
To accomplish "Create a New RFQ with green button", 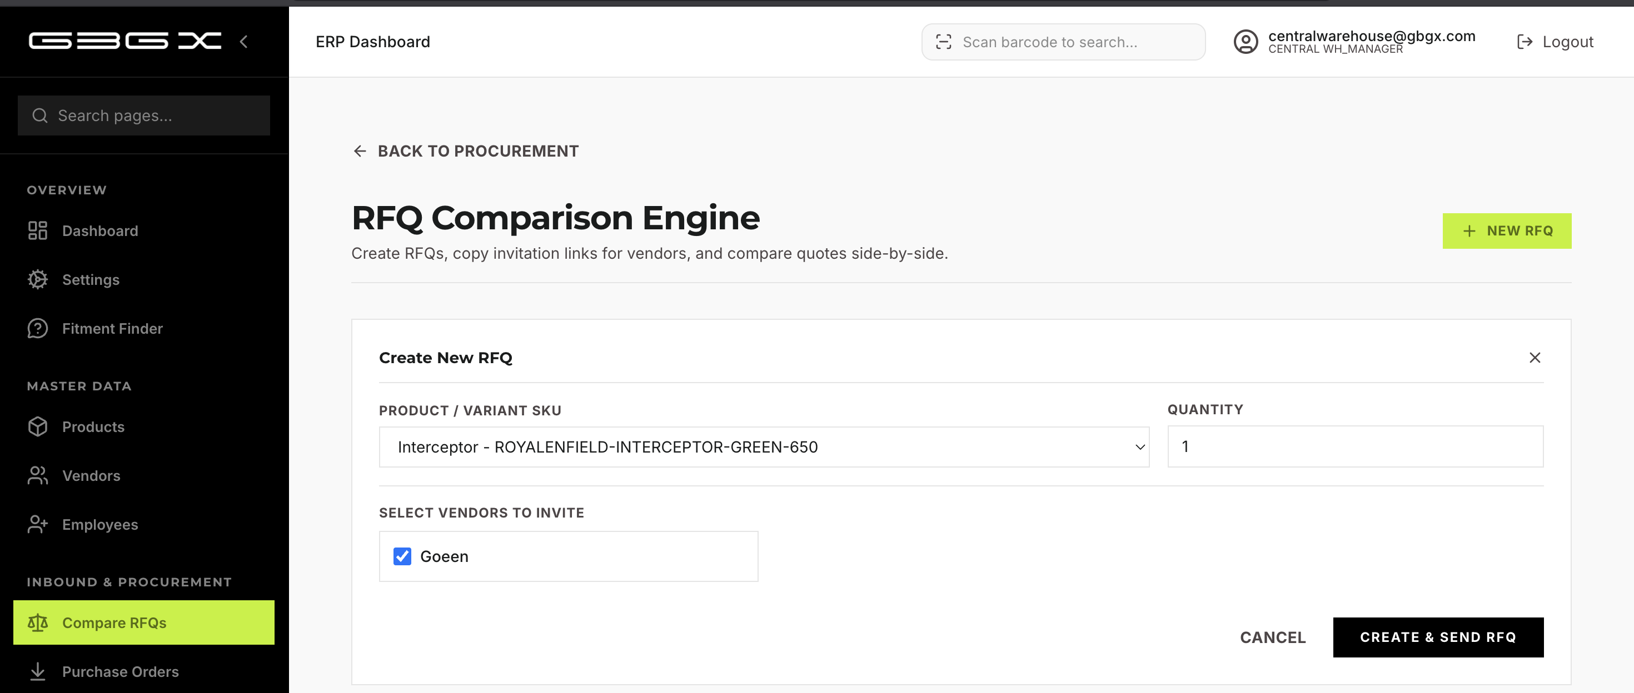I will 1507,231.
